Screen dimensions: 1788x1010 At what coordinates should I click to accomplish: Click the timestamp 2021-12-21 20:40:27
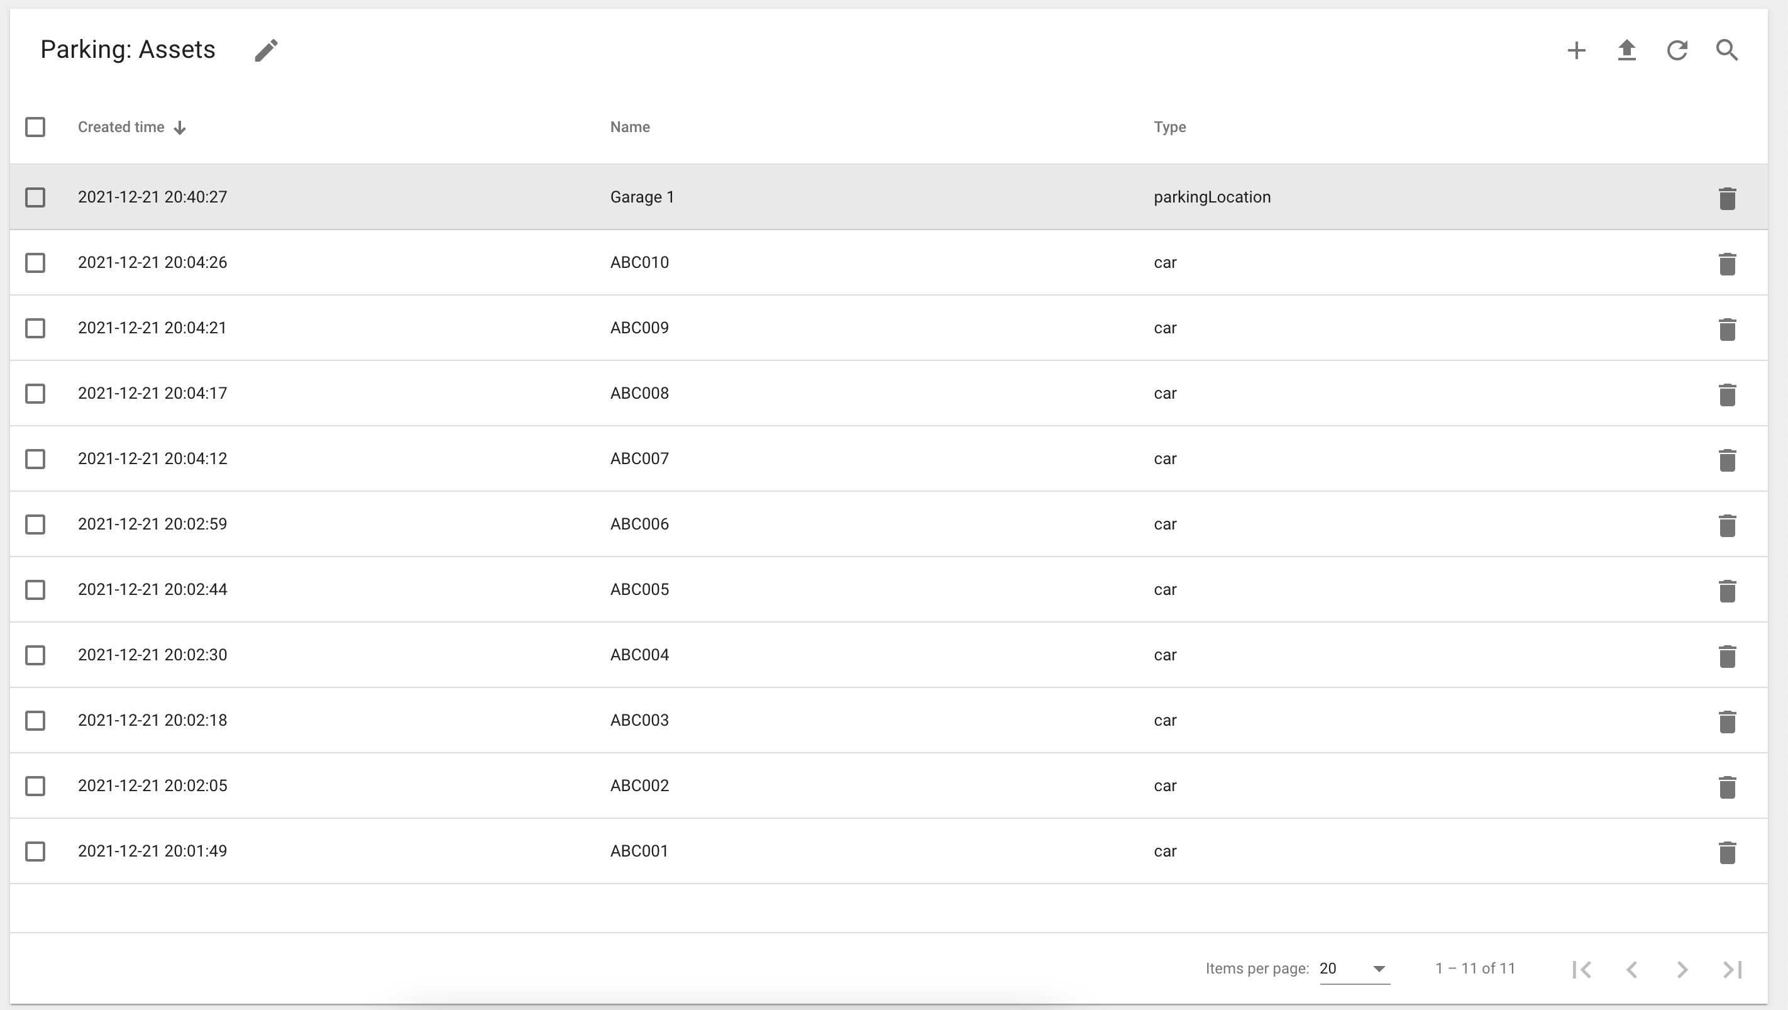click(x=152, y=197)
